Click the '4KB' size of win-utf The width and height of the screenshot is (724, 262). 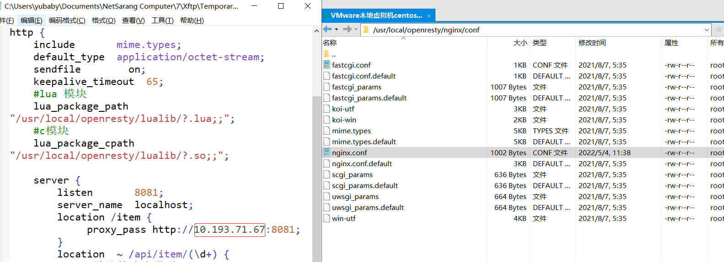520,218
